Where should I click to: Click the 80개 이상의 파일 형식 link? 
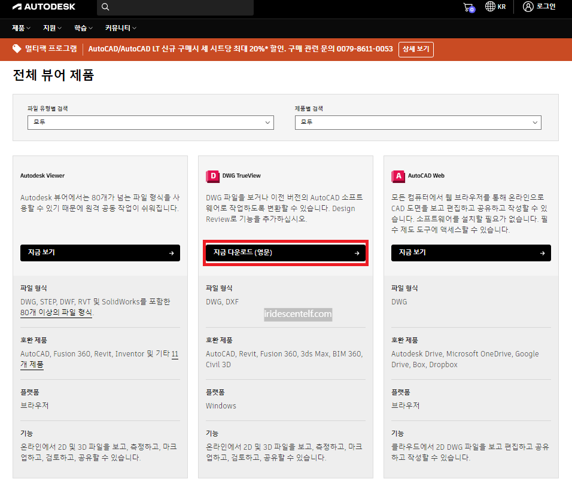[x=56, y=313]
